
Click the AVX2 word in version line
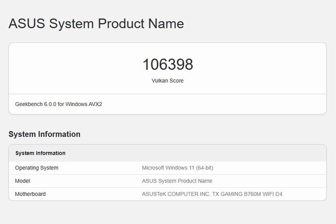click(94, 104)
